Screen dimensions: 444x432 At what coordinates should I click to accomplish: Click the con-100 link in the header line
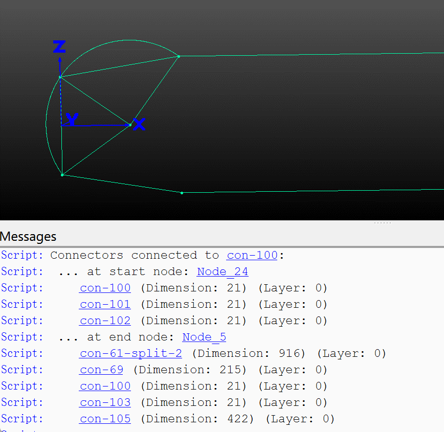tap(251, 255)
